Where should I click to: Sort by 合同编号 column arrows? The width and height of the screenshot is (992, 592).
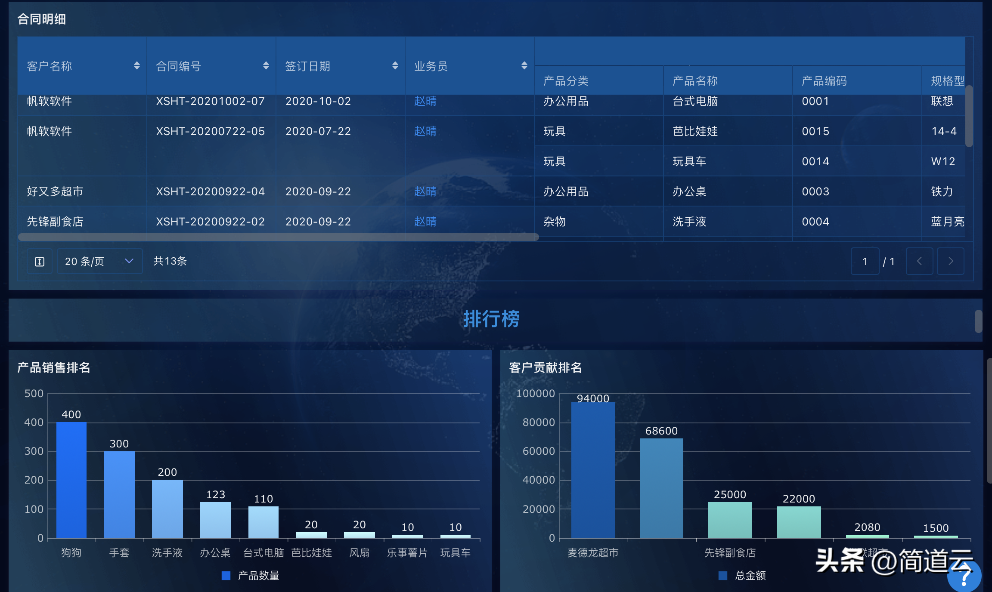(266, 65)
